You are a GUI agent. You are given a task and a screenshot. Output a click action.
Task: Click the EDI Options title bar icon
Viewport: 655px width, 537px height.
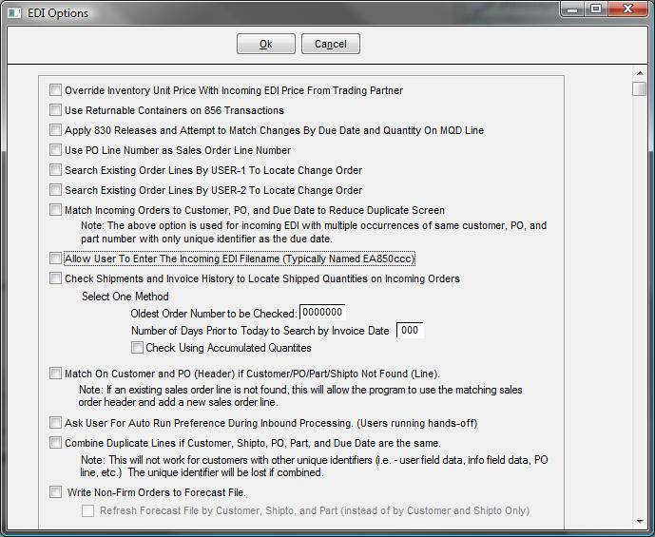pos(14,13)
